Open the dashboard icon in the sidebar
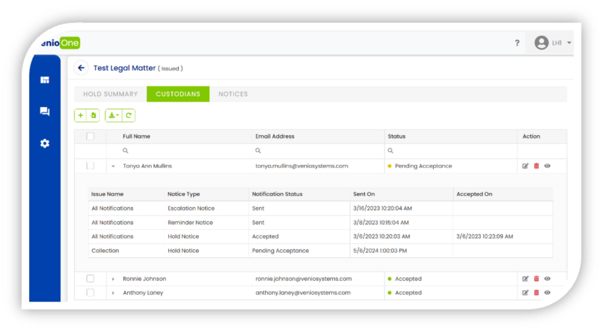 45,80
